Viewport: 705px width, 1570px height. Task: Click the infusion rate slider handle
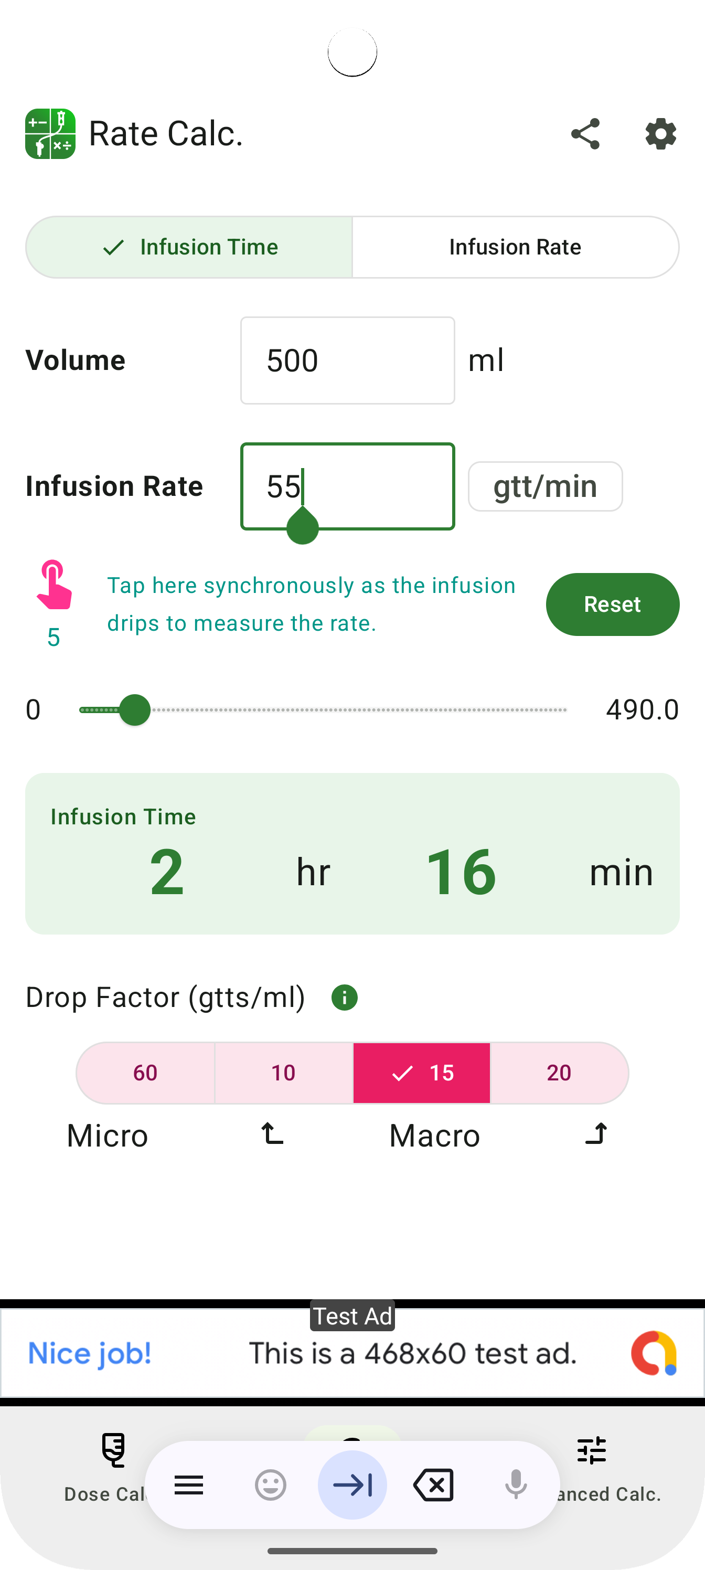click(135, 710)
